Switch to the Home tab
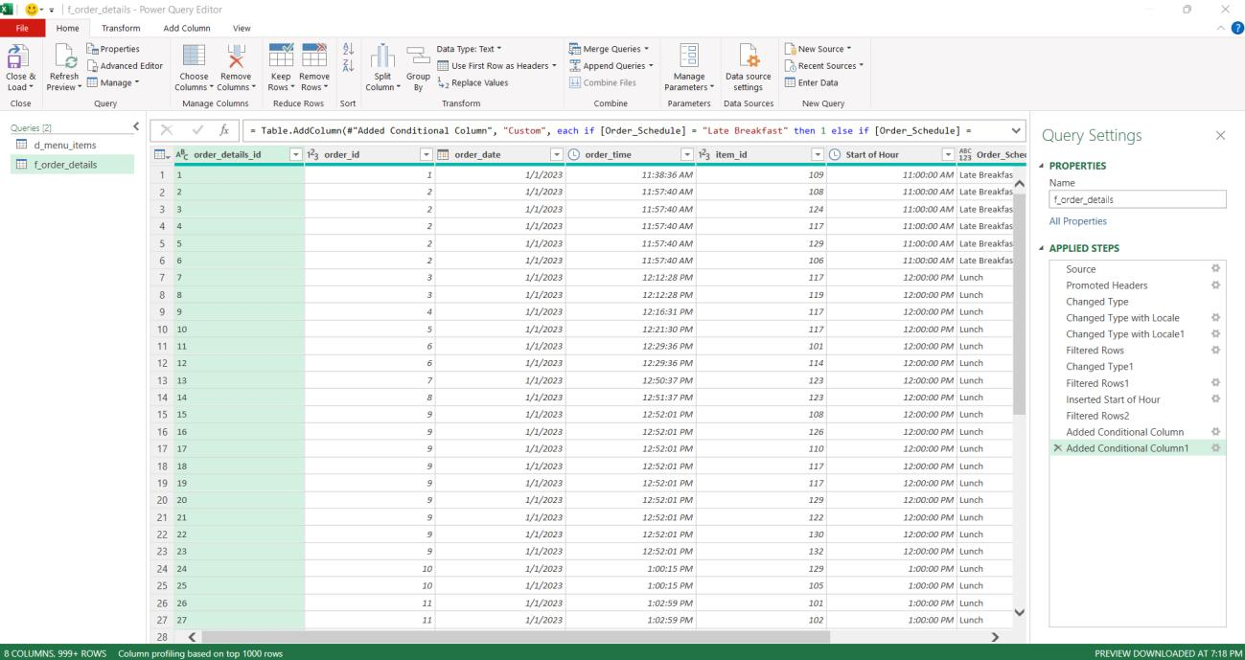The image size is (1245, 660). click(x=66, y=29)
